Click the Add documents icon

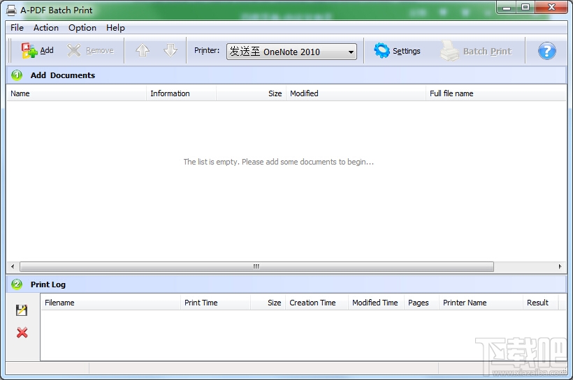tap(29, 51)
